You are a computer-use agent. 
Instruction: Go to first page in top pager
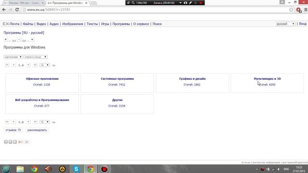click(x=7, y=65)
